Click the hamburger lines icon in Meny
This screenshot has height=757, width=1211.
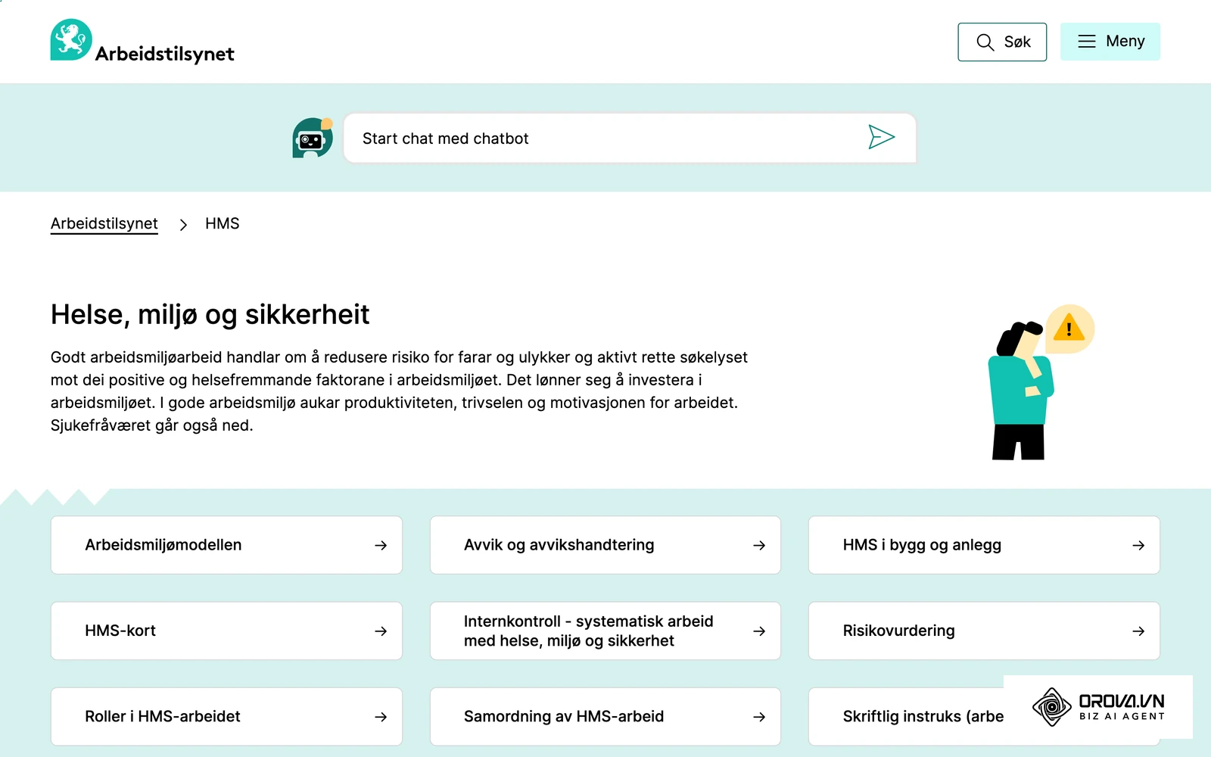coord(1087,42)
